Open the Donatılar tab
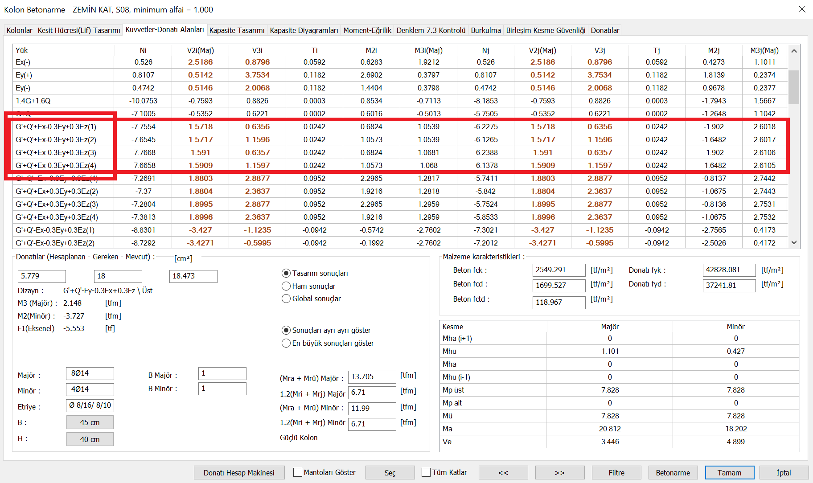Image resolution: width=813 pixels, height=483 pixels. click(x=605, y=30)
